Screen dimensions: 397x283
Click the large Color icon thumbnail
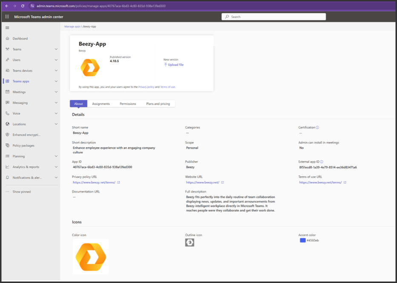(x=91, y=257)
